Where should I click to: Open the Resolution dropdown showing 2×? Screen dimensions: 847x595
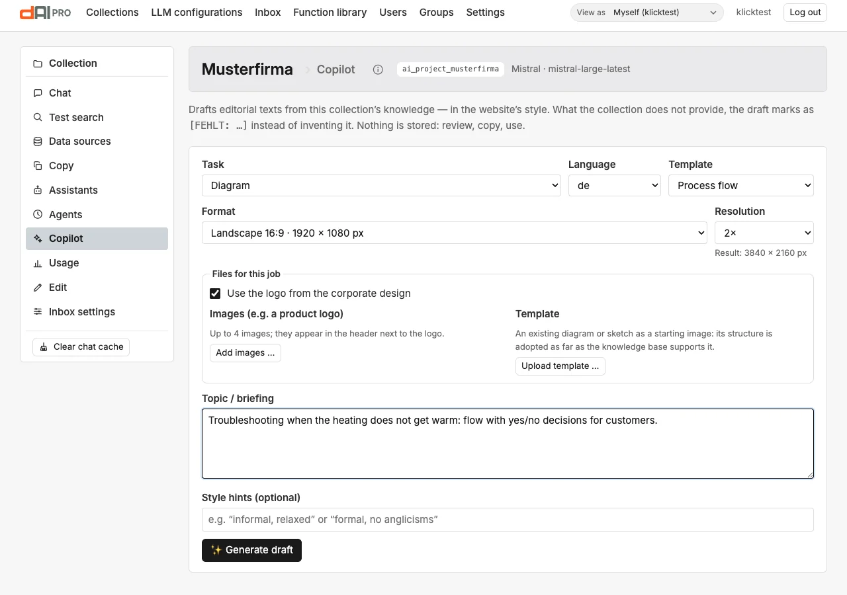click(764, 233)
